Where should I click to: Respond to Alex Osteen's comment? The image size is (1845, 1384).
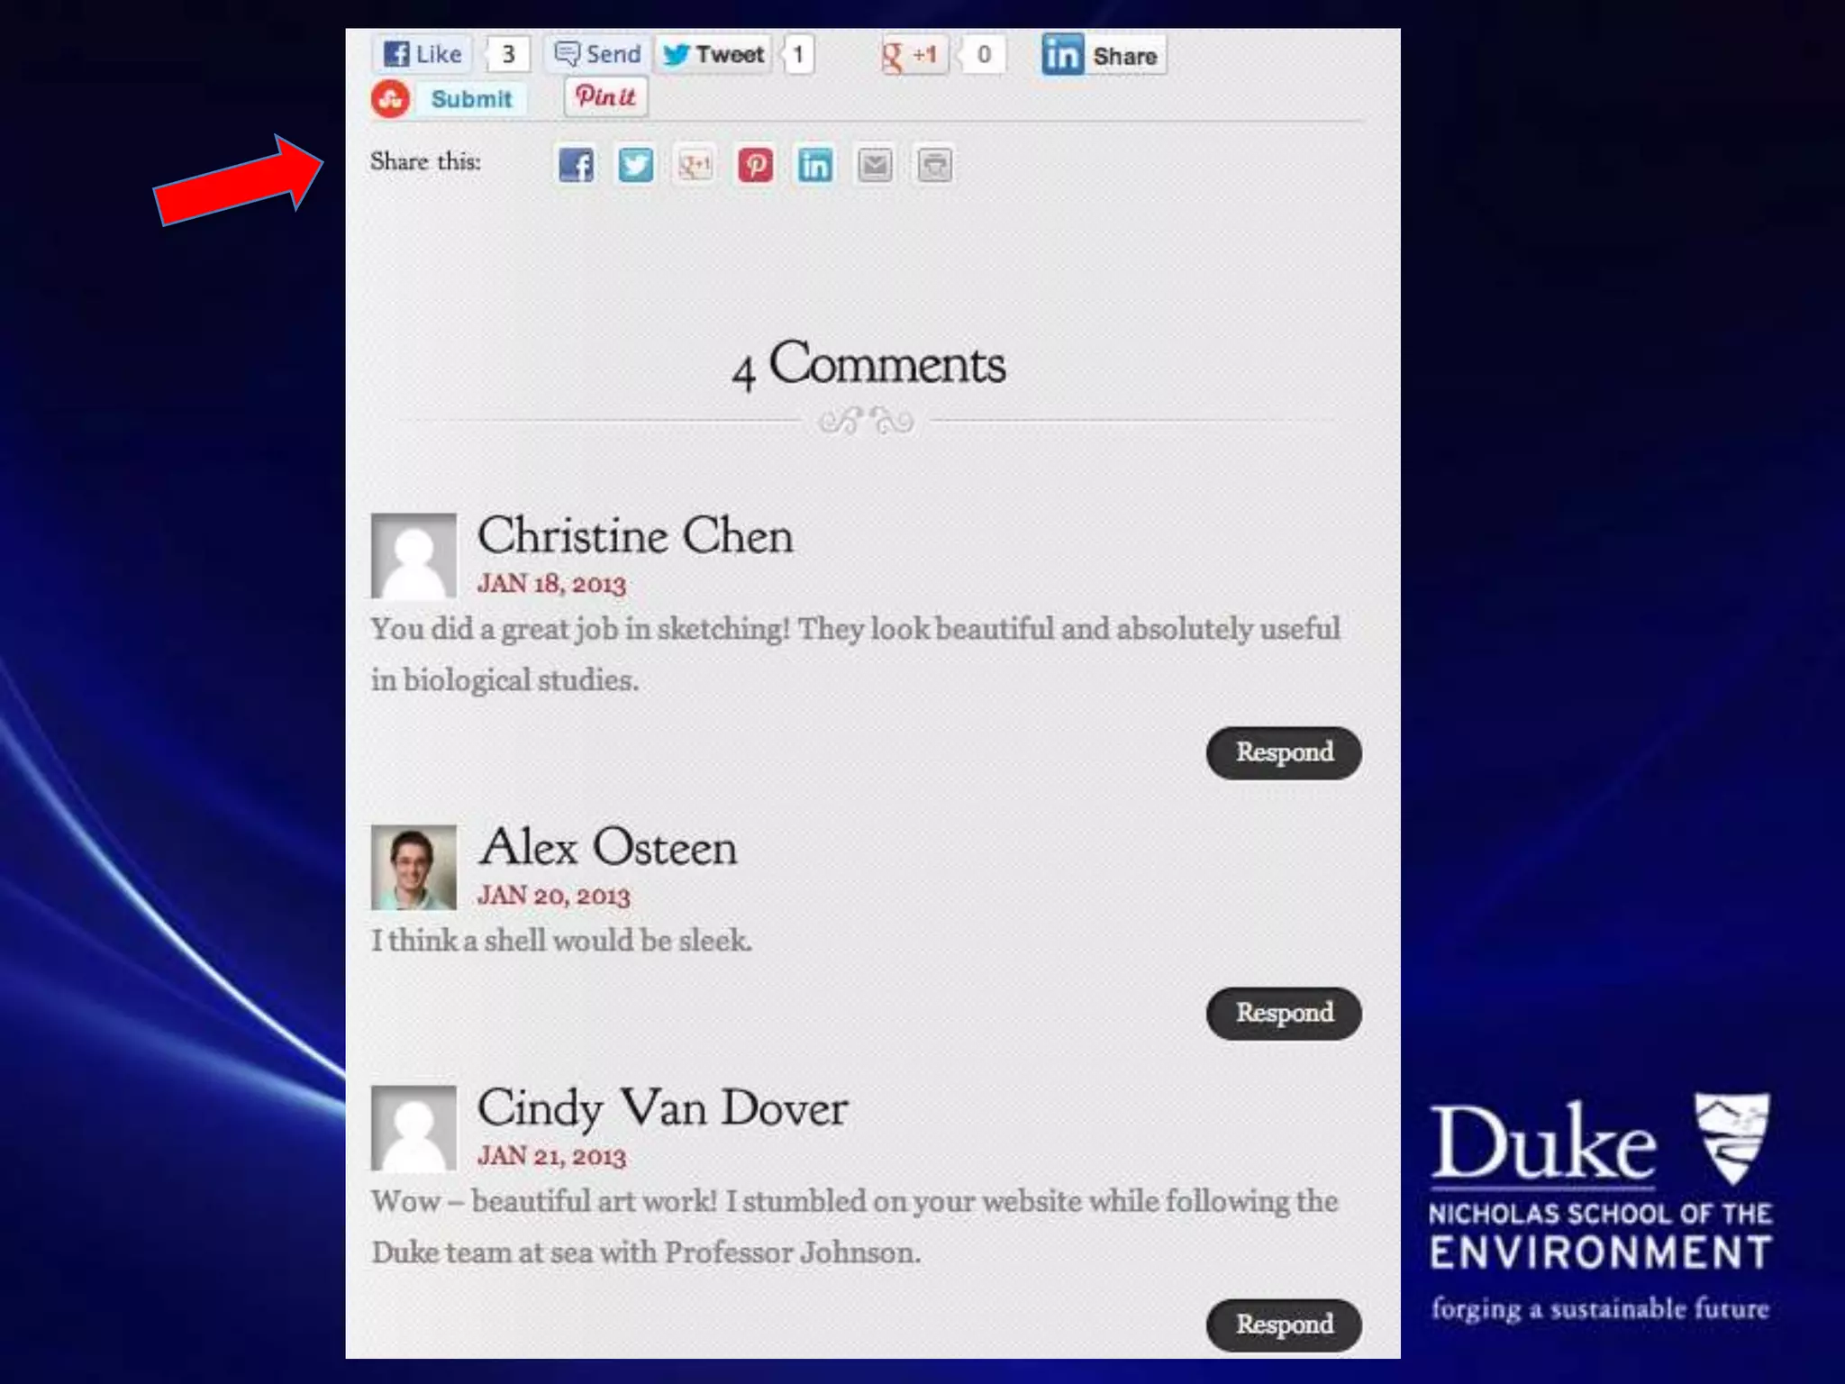pyautogui.click(x=1283, y=1013)
